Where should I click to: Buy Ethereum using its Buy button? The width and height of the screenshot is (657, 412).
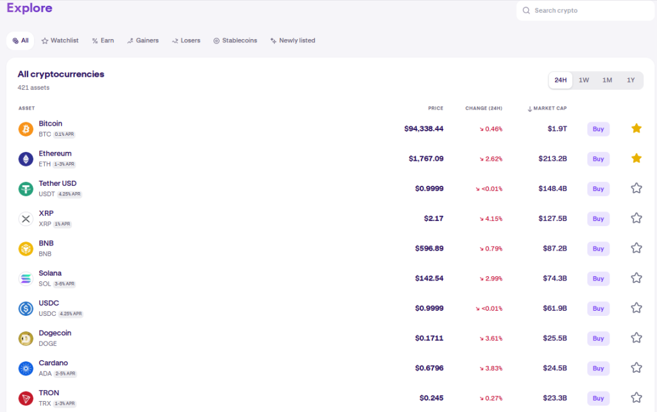[598, 159]
